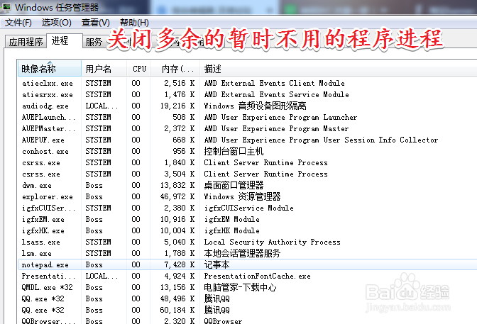Select the 进程 tab
The image size is (477, 324).
point(64,40)
